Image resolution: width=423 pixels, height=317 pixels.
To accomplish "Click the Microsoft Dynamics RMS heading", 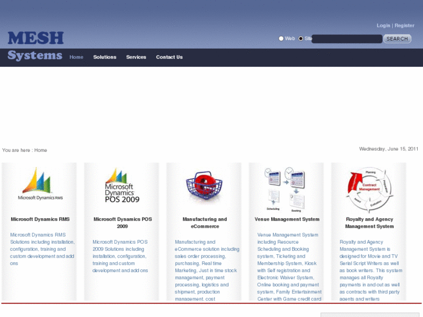I will [x=40, y=219].
